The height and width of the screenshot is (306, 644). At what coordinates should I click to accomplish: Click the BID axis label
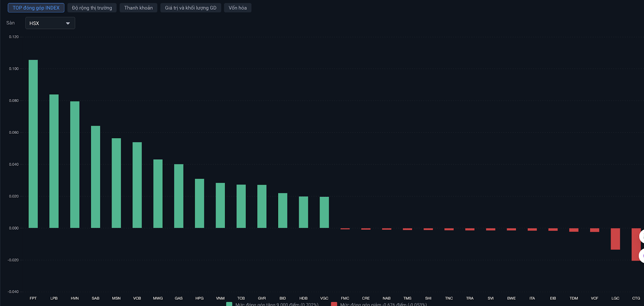tap(283, 298)
